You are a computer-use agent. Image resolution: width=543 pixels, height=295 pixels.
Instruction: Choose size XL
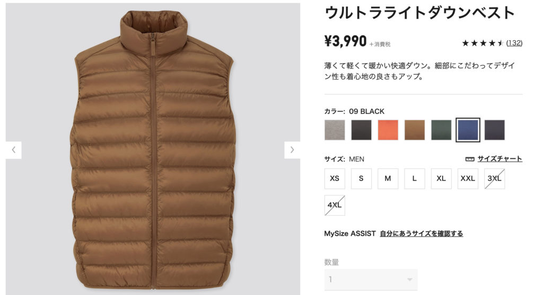[x=441, y=178]
